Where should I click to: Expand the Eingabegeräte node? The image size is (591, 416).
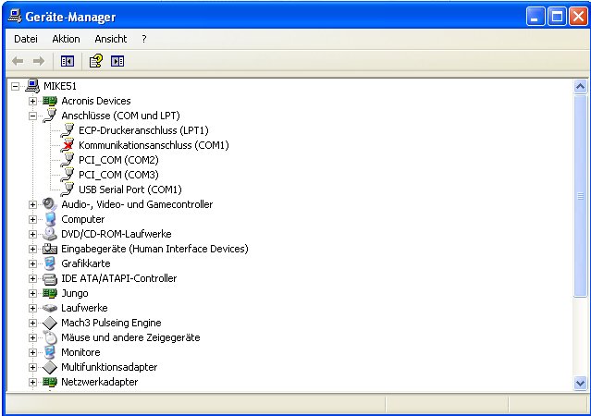pos(32,249)
